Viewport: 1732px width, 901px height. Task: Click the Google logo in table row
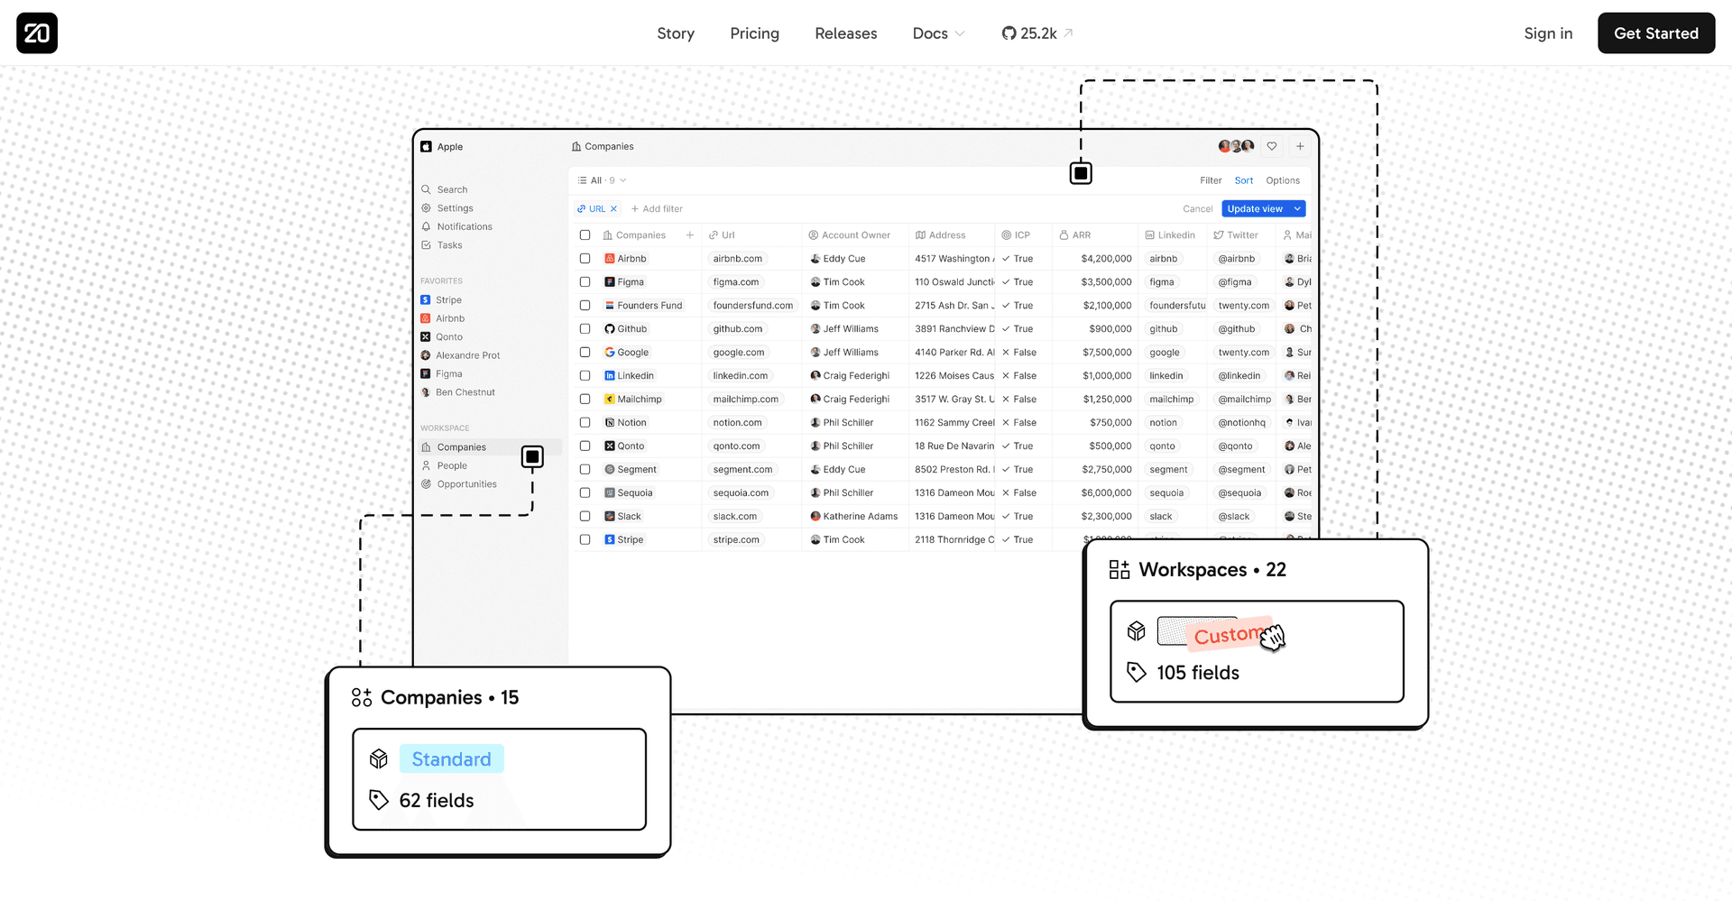(x=610, y=353)
